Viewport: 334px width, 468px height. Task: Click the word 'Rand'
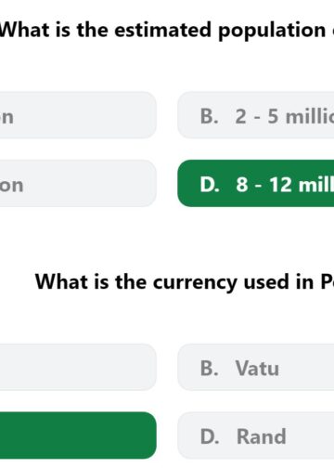pos(262,436)
